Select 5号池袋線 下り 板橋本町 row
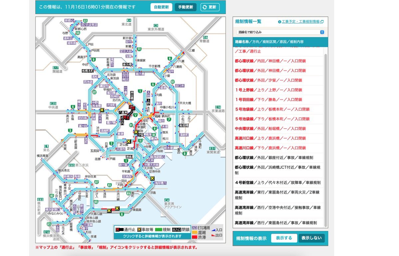The width and height of the screenshot is (399, 256). [x=279, y=119]
